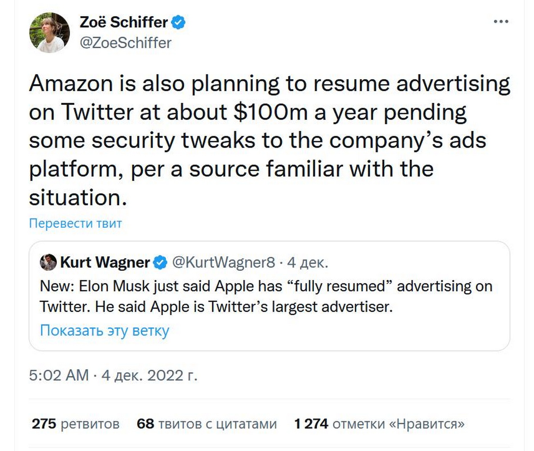Click Zoë Schiffer's profile avatar
The height and width of the screenshot is (451, 534).
pos(49,32)
